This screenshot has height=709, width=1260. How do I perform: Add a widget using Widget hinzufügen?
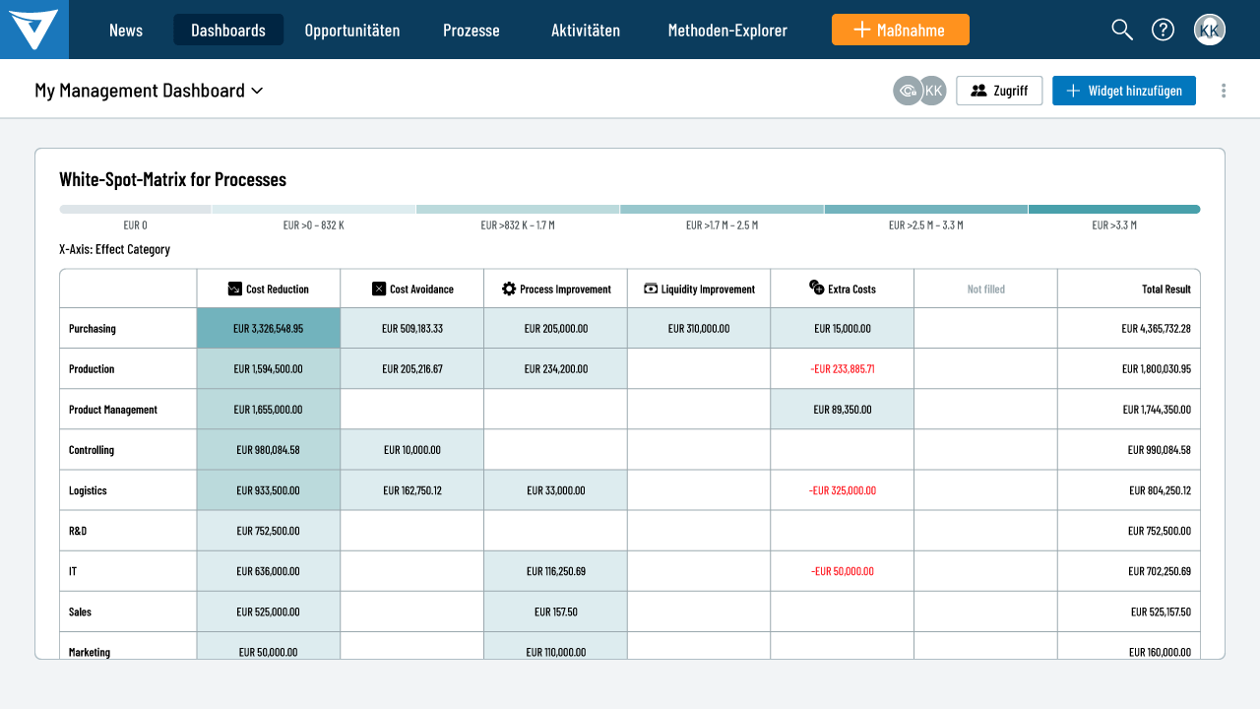tap(1123, 91)
